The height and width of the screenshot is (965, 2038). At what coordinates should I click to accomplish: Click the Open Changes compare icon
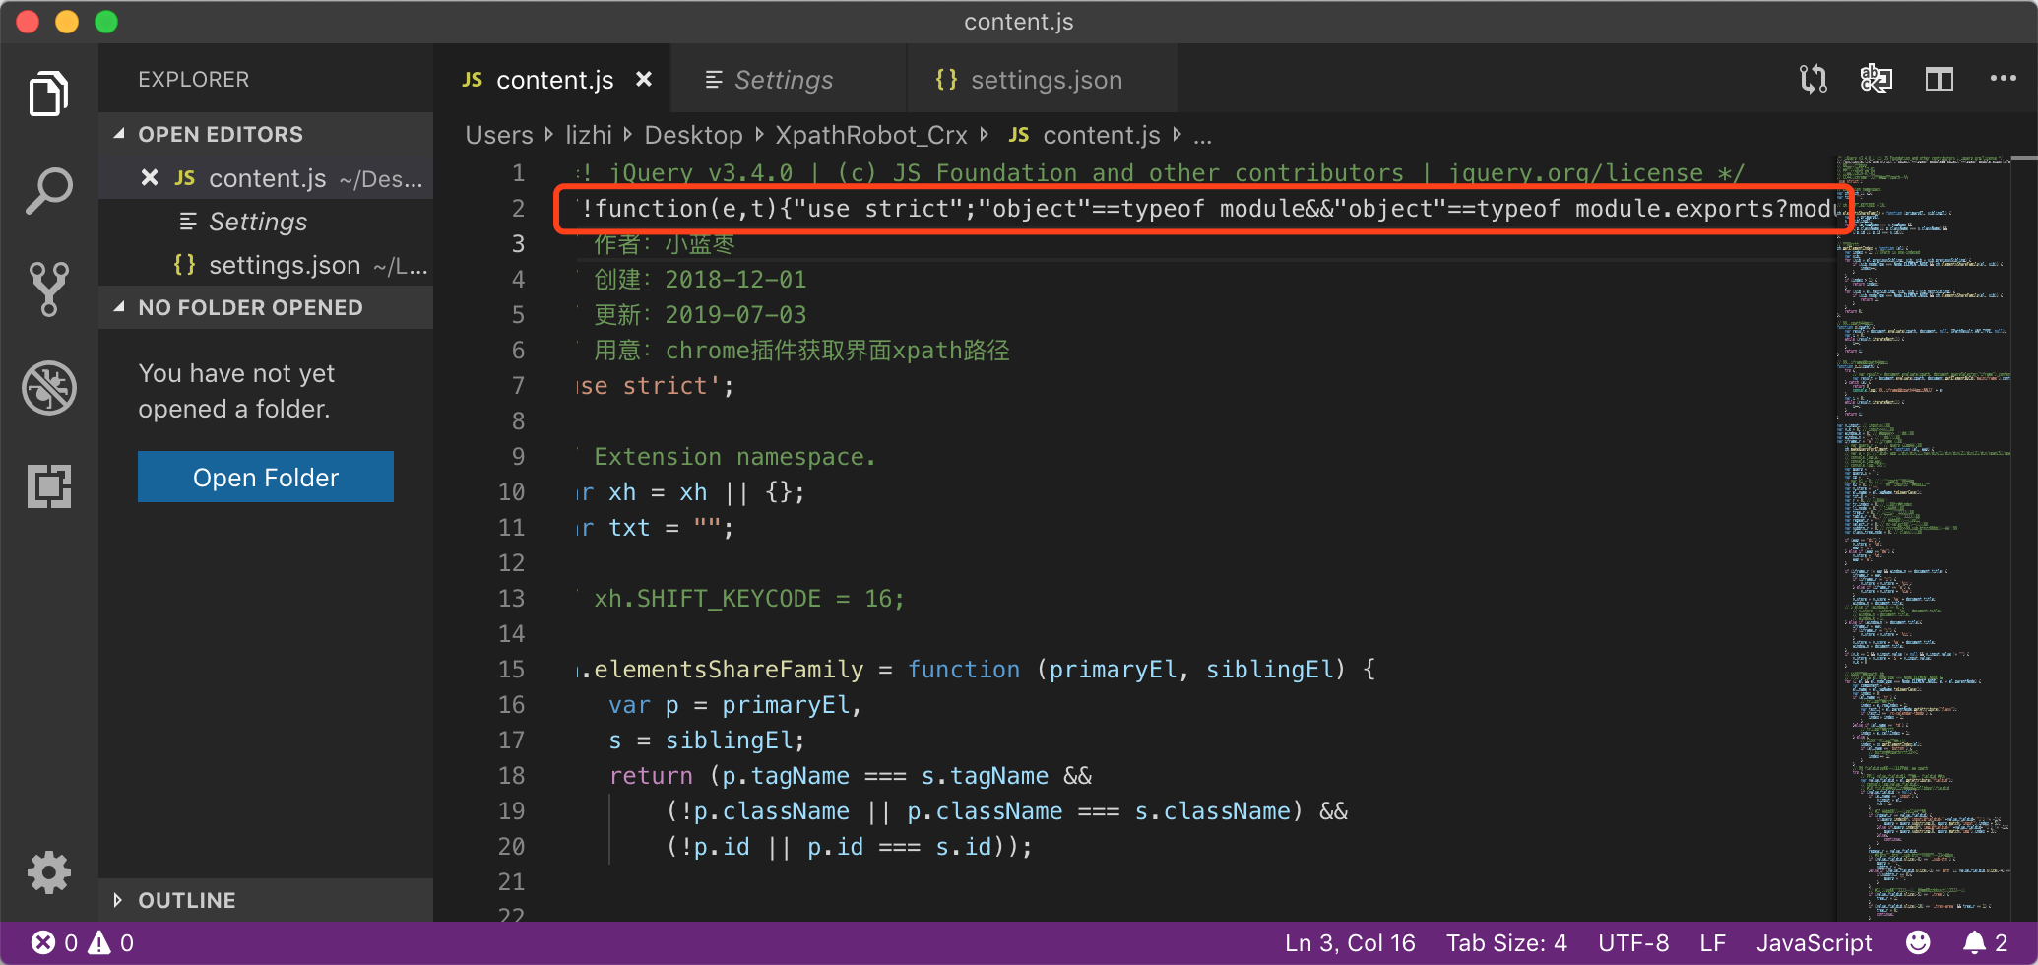click(x=1813, y=79)
